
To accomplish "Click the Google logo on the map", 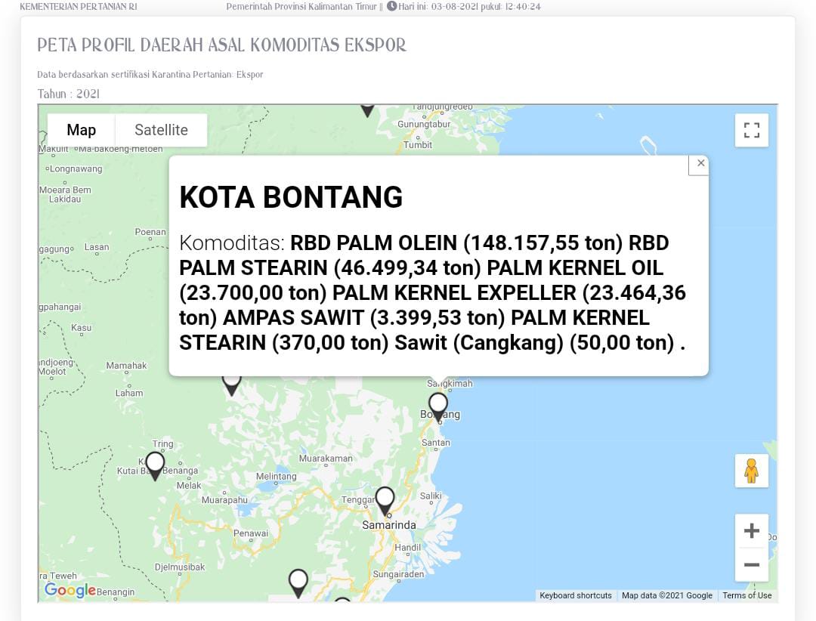I will coord(70,590).
